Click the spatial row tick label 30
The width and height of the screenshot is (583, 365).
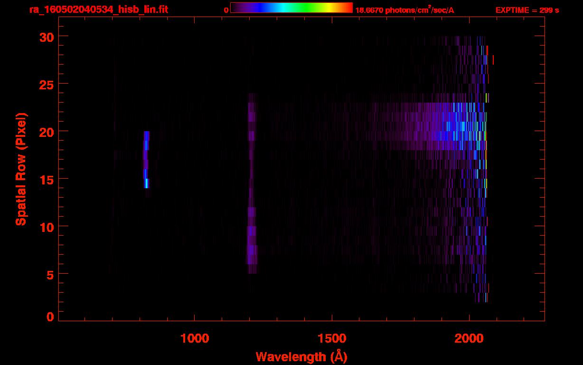coord(46,37)
